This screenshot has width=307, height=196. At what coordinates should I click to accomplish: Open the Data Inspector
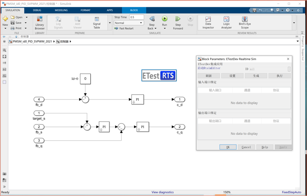pos(208,22)
